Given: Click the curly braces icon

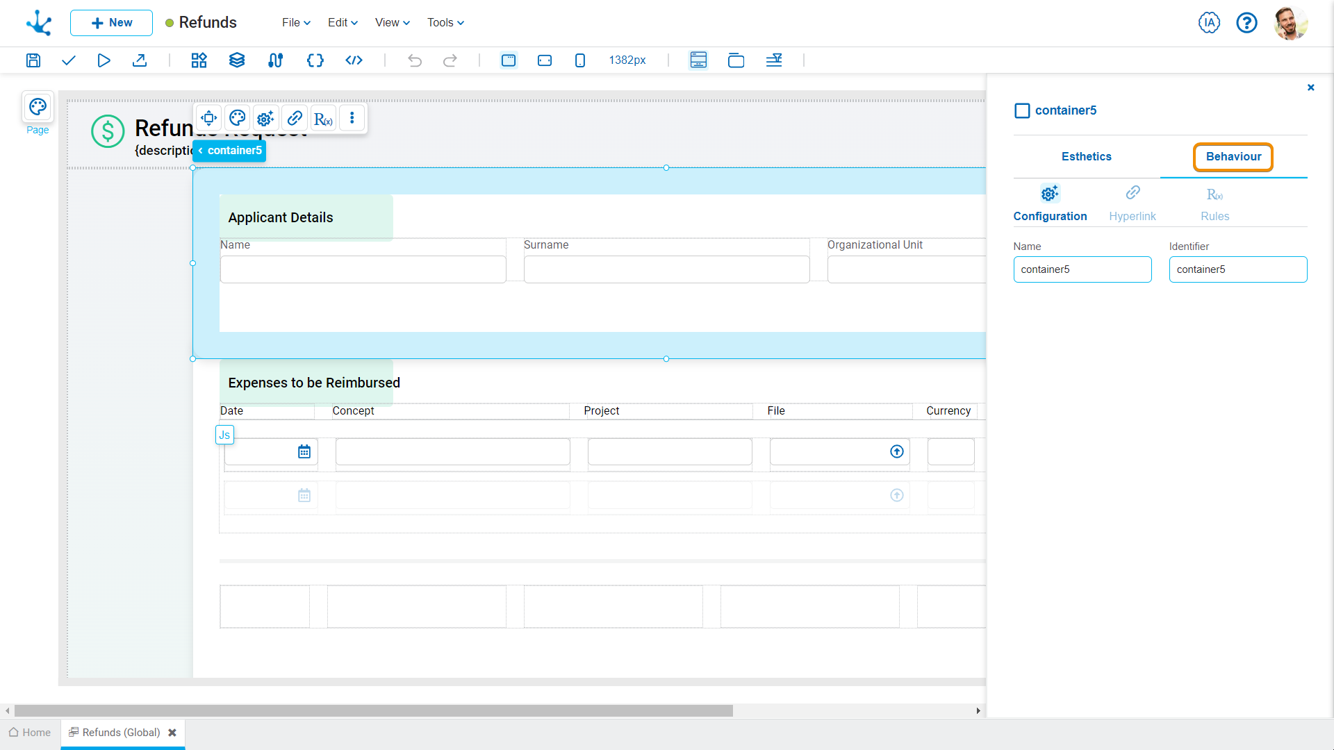Looking at the screenshot, I should [x=315, y=60].
